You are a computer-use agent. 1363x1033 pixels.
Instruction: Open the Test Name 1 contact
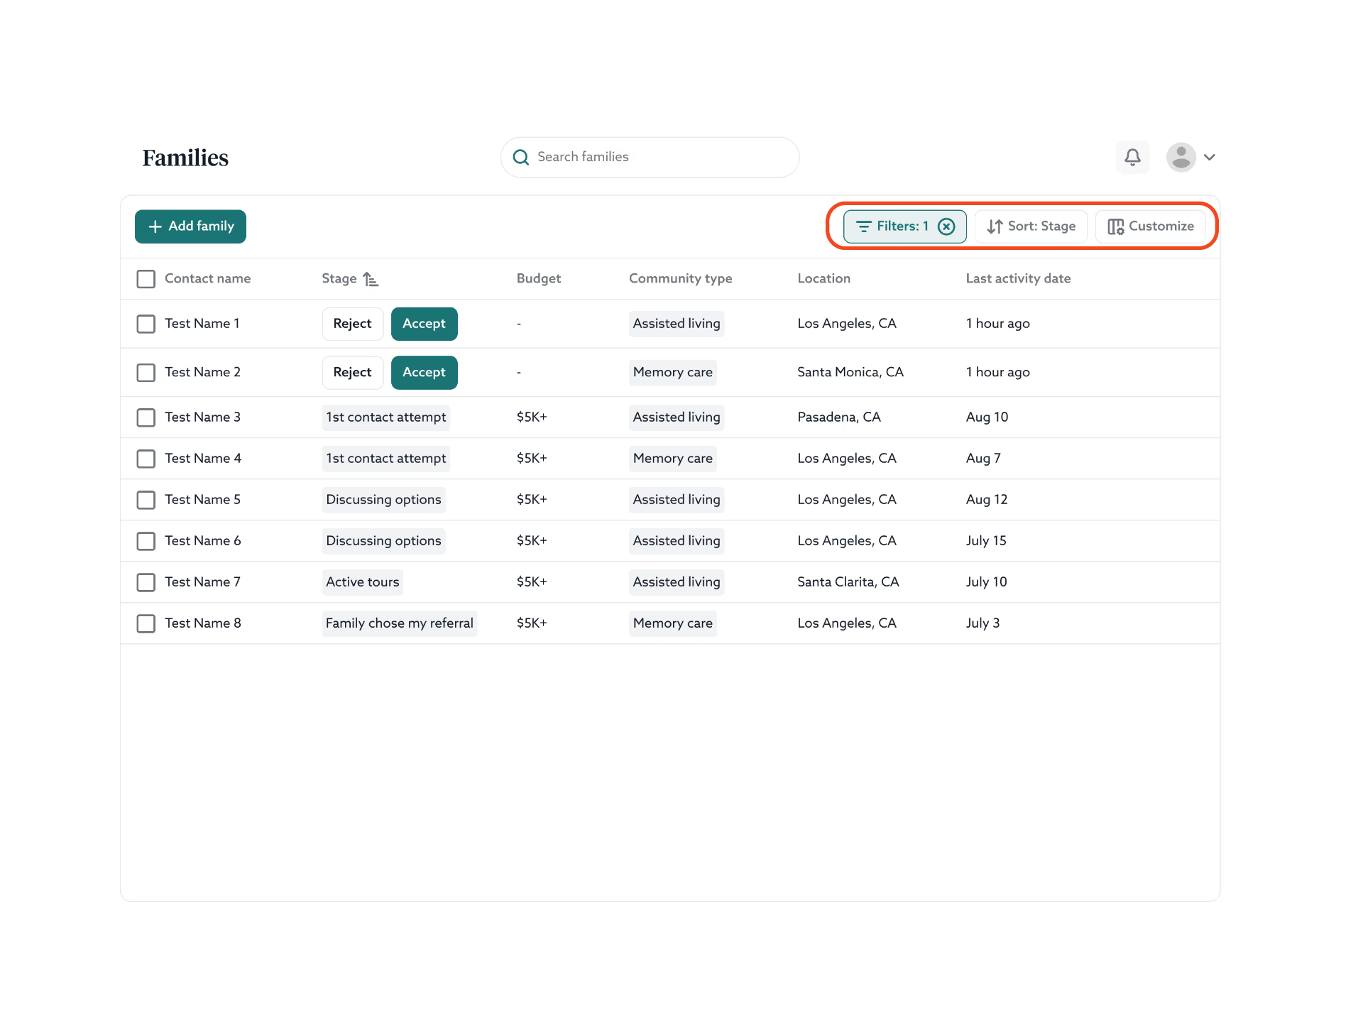(202, 324)
